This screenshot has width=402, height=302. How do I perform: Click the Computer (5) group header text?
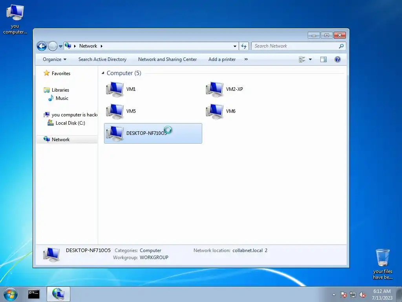[x=124, y=73]
